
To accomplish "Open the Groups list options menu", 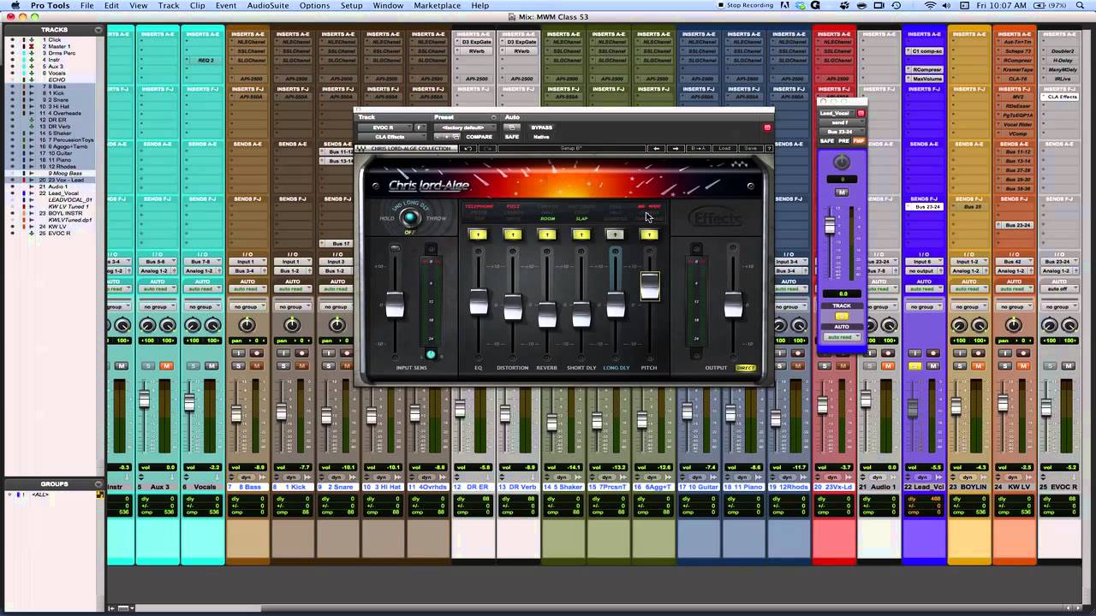I will point(98,484).
